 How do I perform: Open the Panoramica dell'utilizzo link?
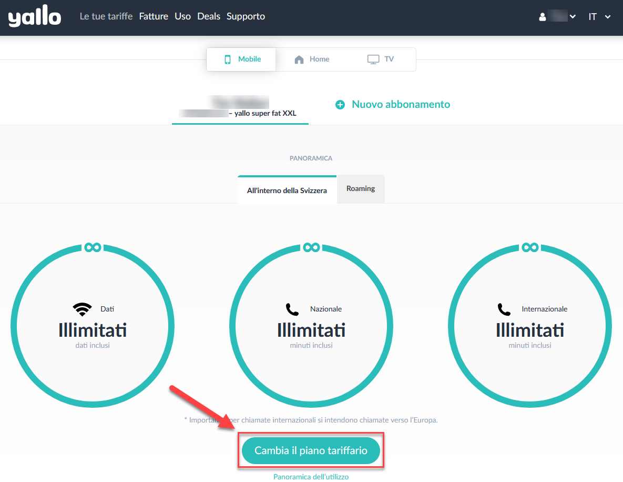coord(311,476)
